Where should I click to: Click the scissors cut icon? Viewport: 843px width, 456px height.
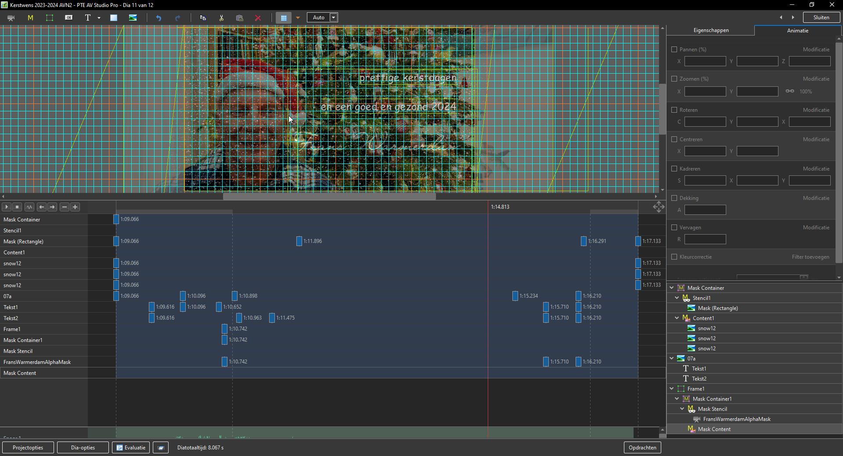pos(221,18)
